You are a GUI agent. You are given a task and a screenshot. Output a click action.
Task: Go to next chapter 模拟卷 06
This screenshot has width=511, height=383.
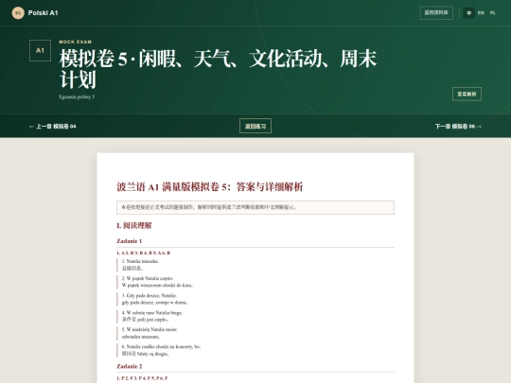(x=458, y=127)
